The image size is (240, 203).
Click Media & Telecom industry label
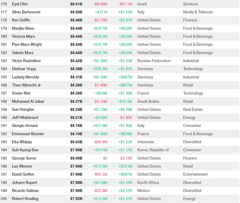[198, 12]
